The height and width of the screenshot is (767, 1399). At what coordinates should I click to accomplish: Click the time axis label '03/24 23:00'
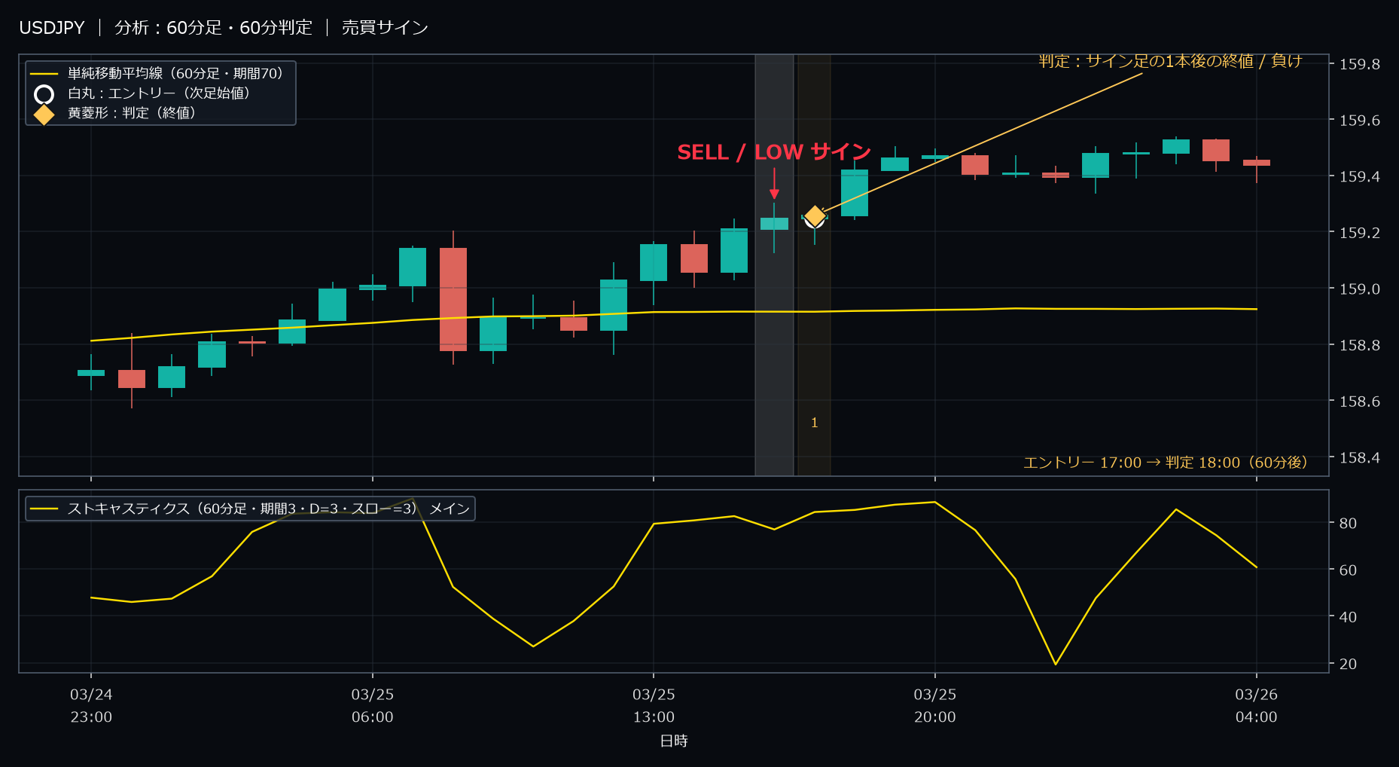(91, 706)
